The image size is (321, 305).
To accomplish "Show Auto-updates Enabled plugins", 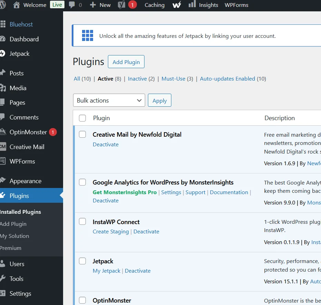I will click(x=228, y=79).
